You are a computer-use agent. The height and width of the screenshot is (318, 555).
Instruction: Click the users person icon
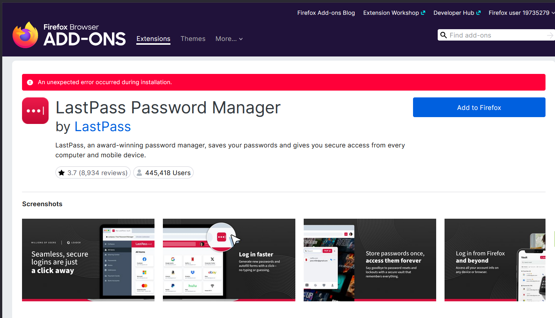tap(139, 173)
